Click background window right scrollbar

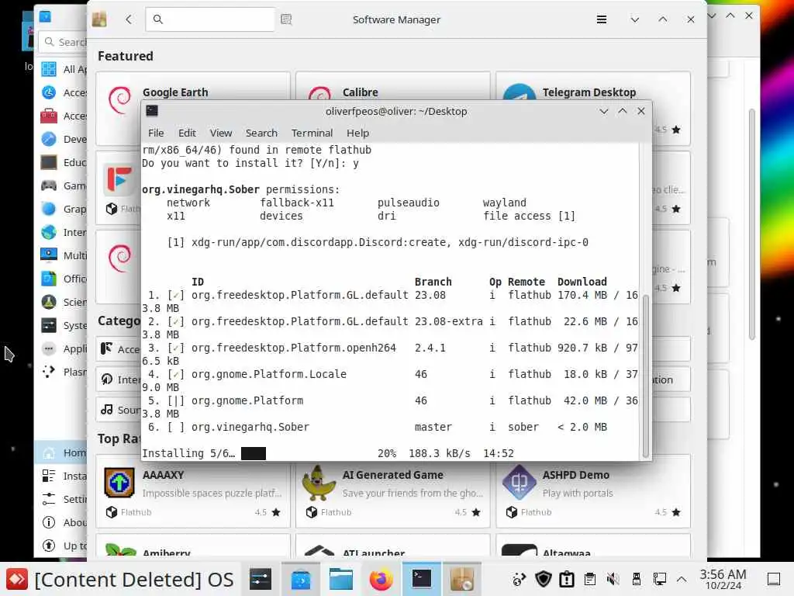tap(752, 224)
